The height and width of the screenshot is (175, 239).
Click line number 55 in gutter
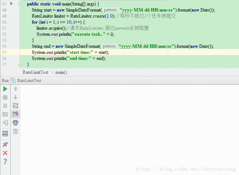4,52
